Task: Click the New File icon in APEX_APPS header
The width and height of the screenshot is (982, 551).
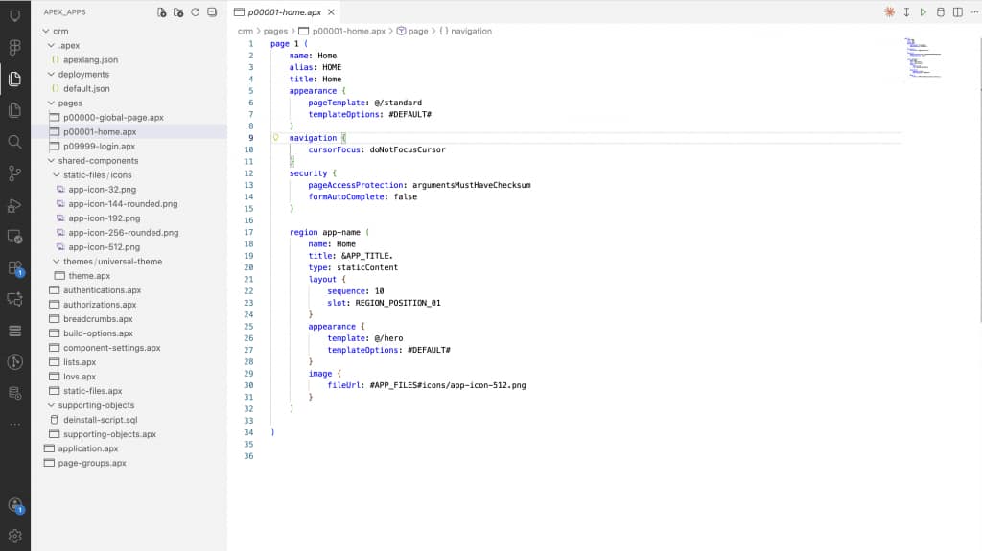Action: tap(161, 11)
